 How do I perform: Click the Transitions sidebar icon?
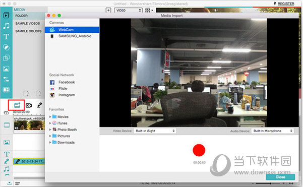click(x=6, y=79)
